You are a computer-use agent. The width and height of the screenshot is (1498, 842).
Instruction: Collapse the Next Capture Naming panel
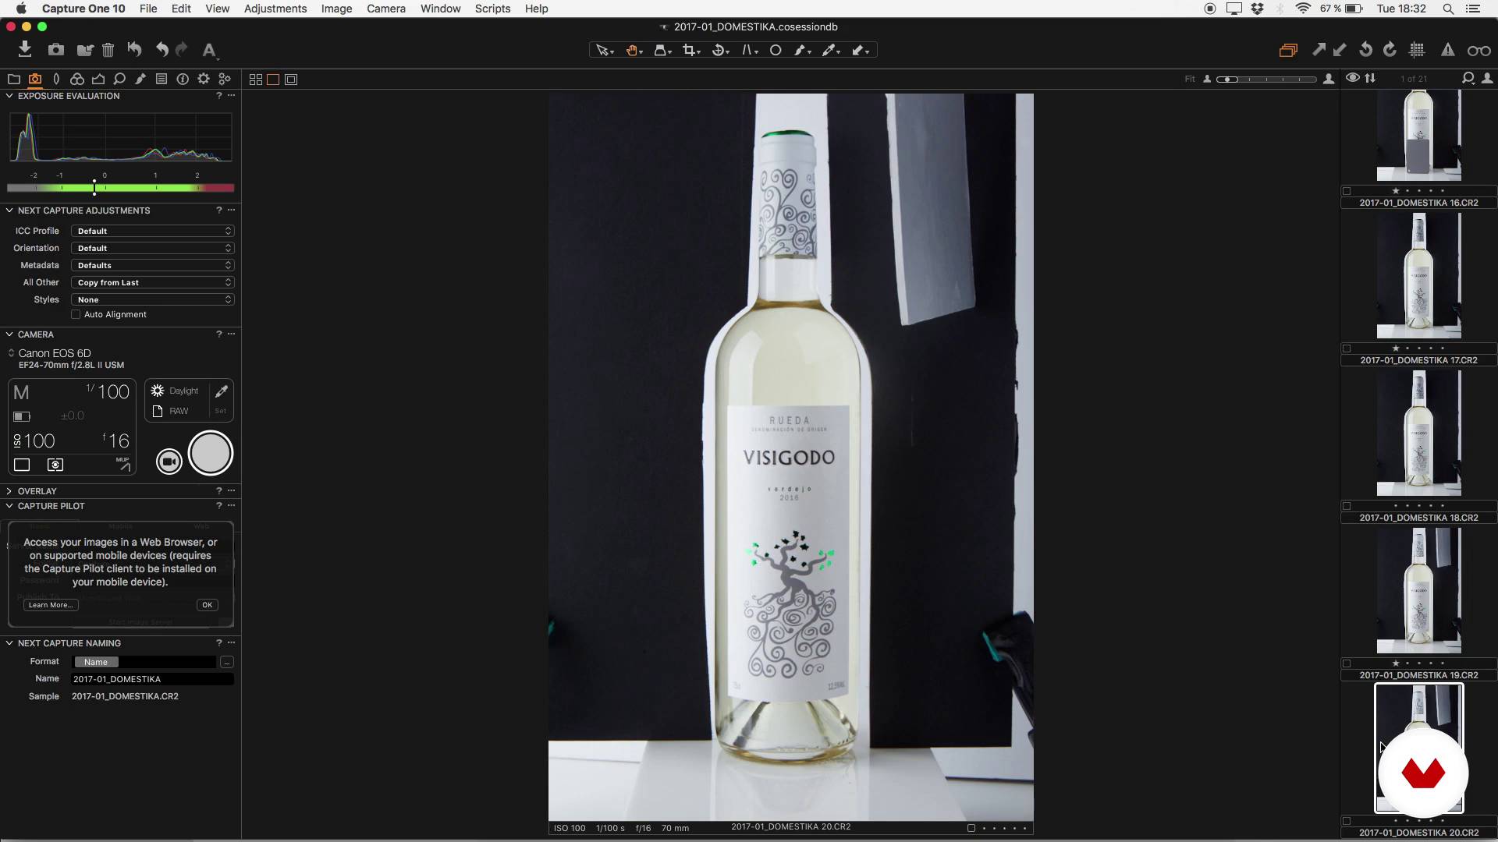9,643
